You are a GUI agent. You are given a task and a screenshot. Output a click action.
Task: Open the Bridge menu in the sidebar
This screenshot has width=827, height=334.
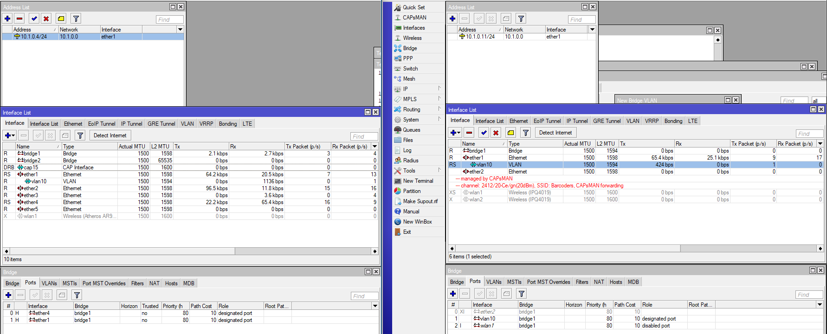(x=409, y=48)
